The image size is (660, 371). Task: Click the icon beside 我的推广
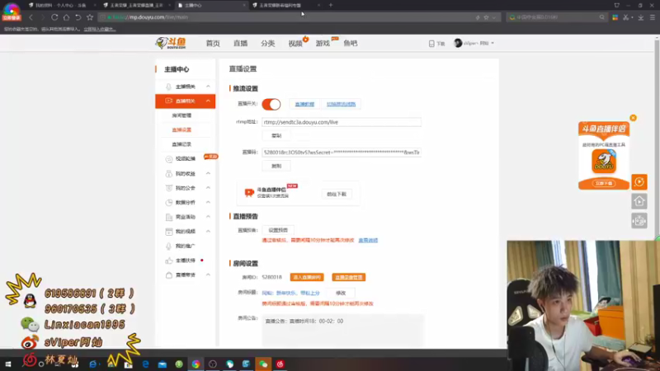coord(169,246)
